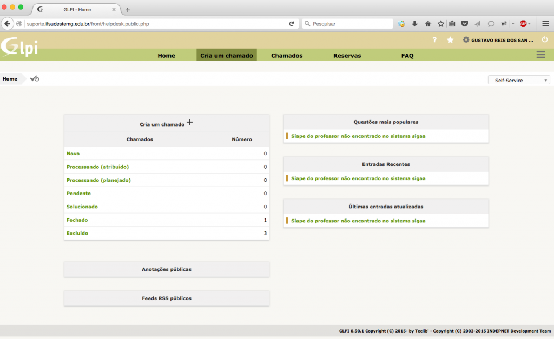Expand the Adblock Plus dropdown arrow

530,24
